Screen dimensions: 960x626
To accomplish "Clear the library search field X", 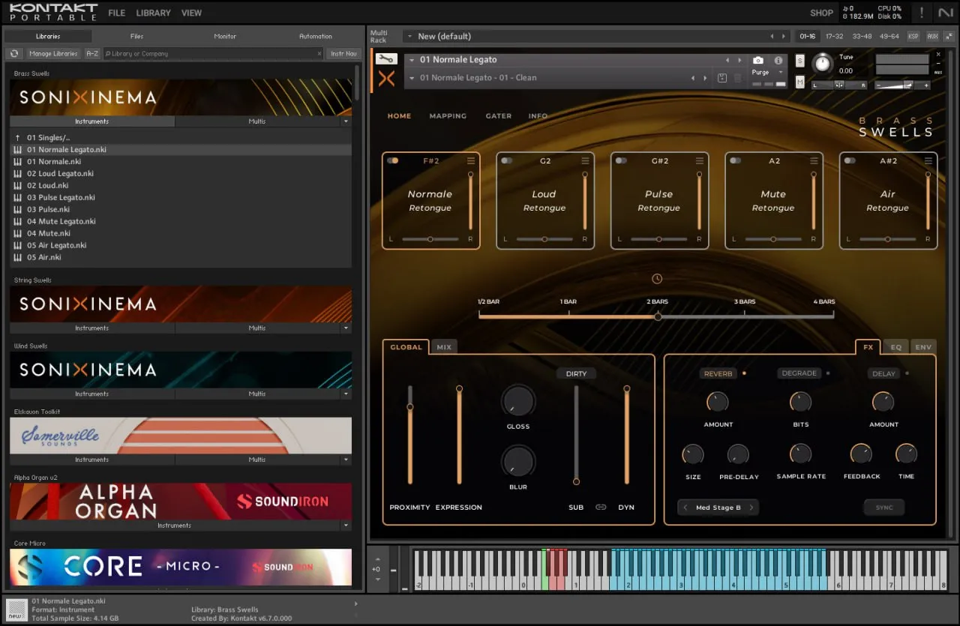I will click(x=319, y=54).
